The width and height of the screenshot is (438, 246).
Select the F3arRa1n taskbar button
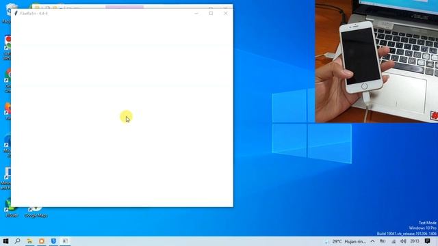pyautogui.click(x=66, y=241)
